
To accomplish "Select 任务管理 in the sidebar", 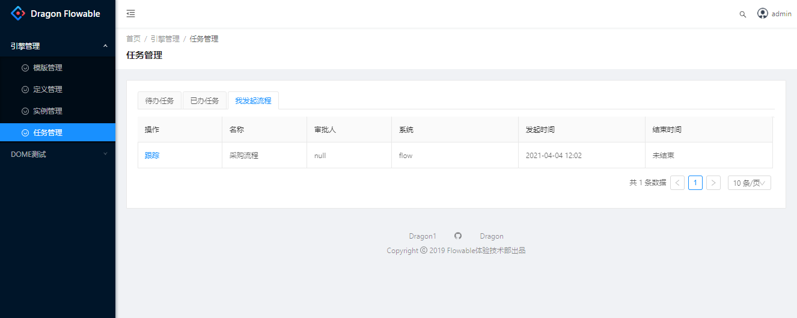I will (58, 133).
